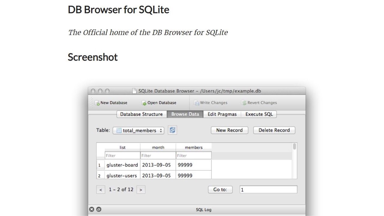Viewport: 384px width, 216px height.
Task: Select the gluster-board cell
Action: point(122,165)
